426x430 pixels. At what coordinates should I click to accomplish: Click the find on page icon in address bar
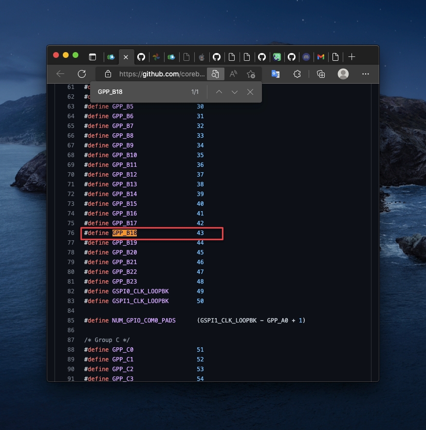click(215, 74)
